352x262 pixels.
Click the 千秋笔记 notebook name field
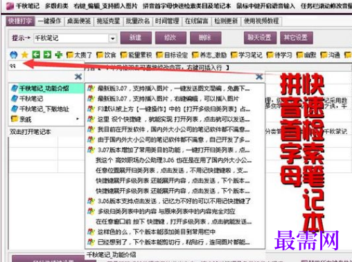[71, 38]
